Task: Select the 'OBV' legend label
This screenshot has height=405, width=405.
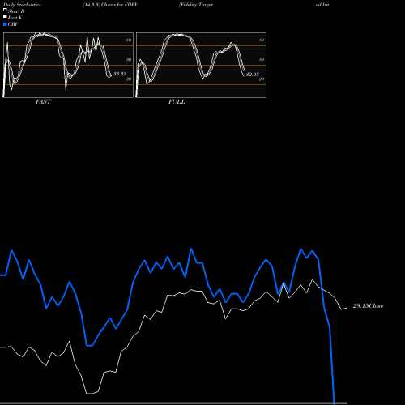Action: pyautogui.click(x=13, y=24)
